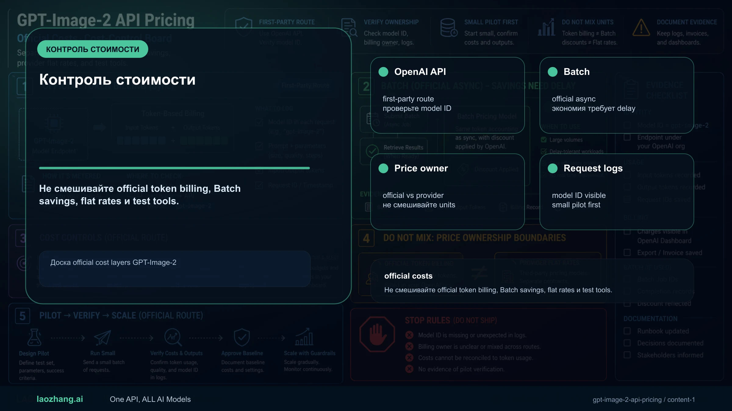Check the Runbook updated checkbox

coord(627,331)
